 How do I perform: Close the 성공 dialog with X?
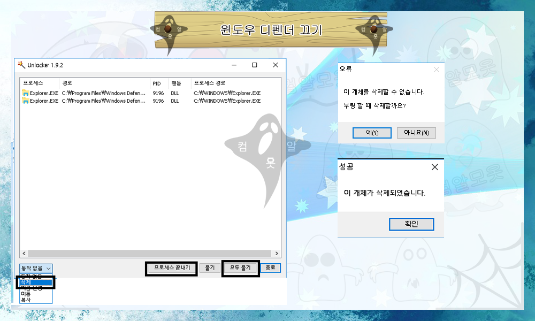tap(434, 167)
